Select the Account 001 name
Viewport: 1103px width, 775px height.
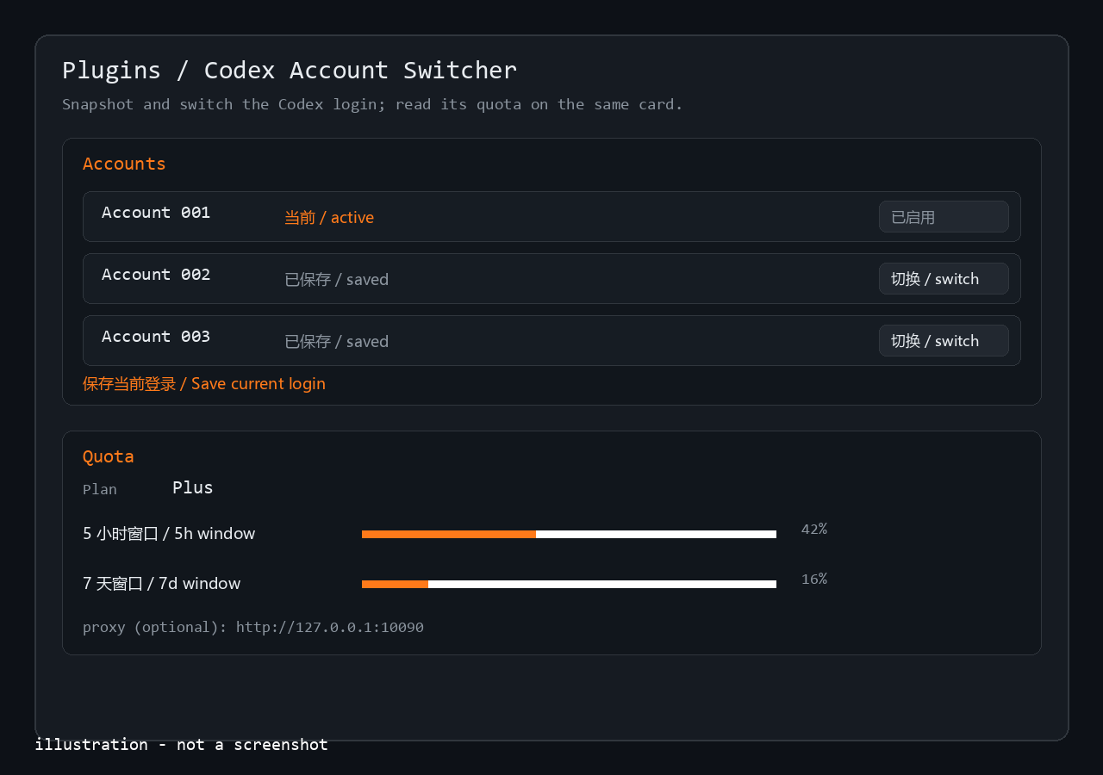coord(156,213)
